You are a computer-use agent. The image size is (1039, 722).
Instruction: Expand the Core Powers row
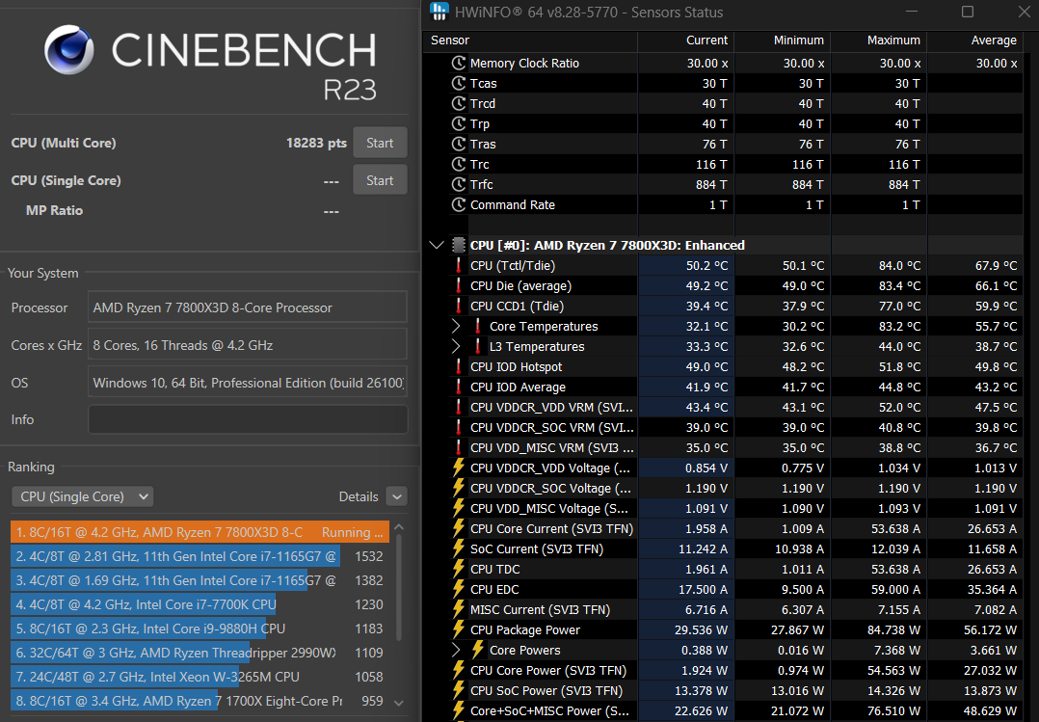[x=456, y=650]
